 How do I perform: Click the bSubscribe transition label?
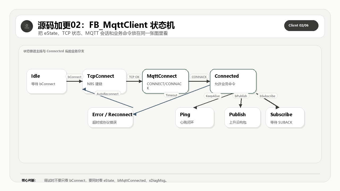(x=267, y=96)
